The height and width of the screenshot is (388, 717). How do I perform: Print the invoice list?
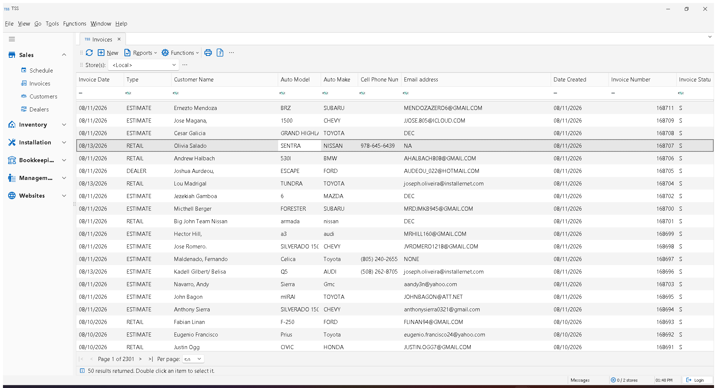point(208,53)
